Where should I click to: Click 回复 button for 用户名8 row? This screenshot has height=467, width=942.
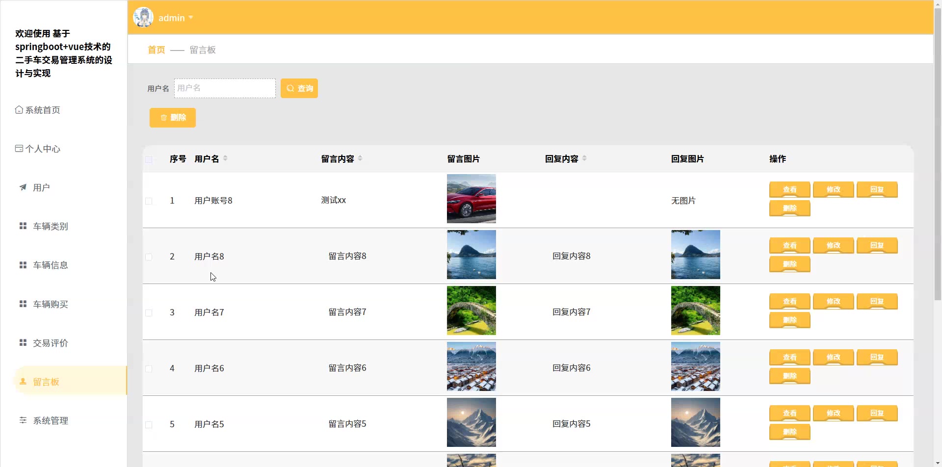coord(877,245)
